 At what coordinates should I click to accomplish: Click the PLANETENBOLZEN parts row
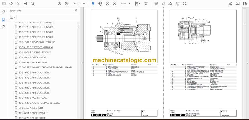point(203,83)
